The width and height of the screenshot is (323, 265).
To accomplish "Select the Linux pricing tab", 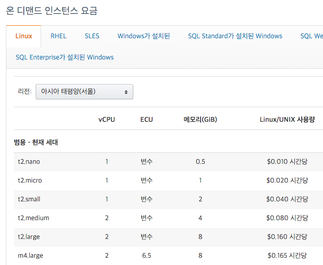I will pyautogui.click(x=24, y=36).
